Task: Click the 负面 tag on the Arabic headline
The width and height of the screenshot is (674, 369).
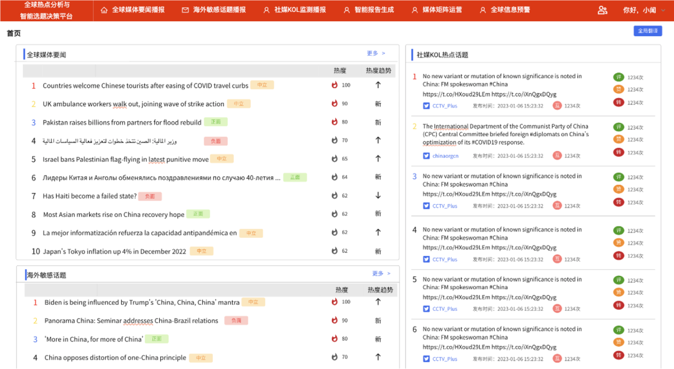Action: (x=215, y=141)
